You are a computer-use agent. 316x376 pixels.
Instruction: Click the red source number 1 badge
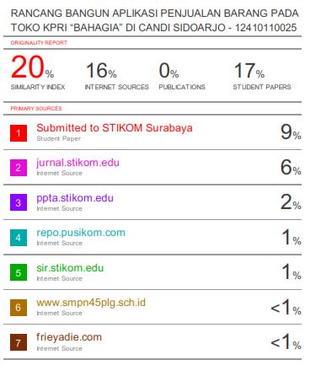pyautogui.click(x=19, y=133)
